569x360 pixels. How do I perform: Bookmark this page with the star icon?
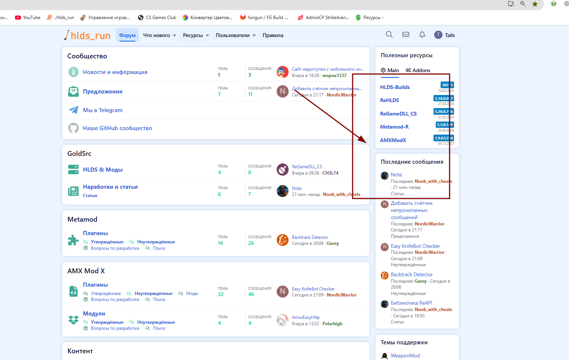pos(535,4)
